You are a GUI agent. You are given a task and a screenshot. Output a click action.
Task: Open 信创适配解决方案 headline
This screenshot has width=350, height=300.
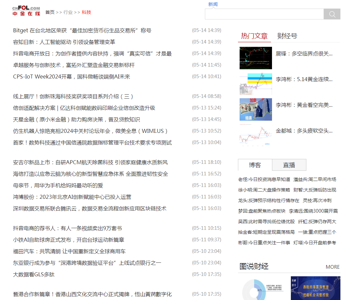pos(84,108)
